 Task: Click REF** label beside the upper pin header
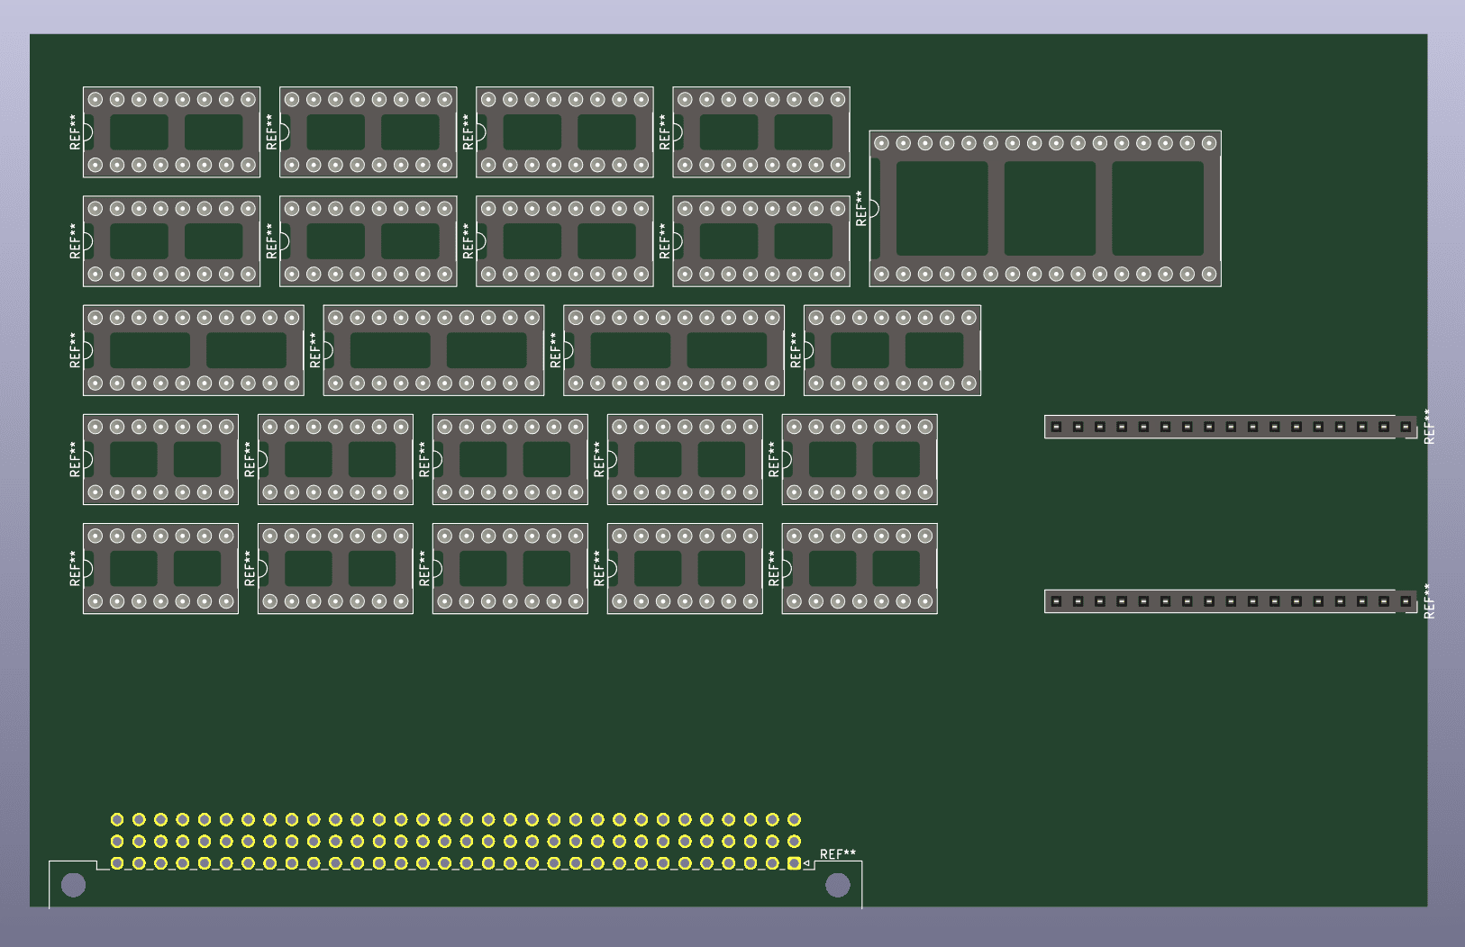coord(1429,427)
